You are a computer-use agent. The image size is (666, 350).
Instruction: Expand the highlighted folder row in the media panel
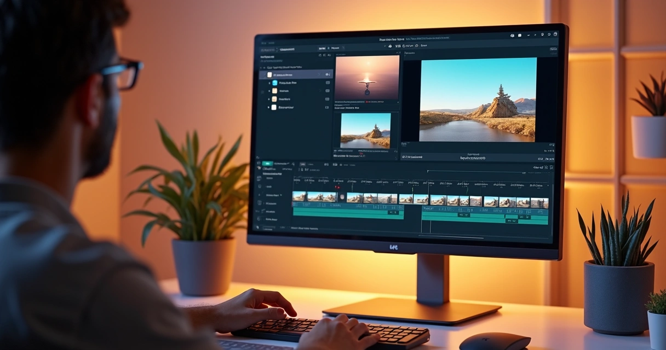click(x=320, y=74)
